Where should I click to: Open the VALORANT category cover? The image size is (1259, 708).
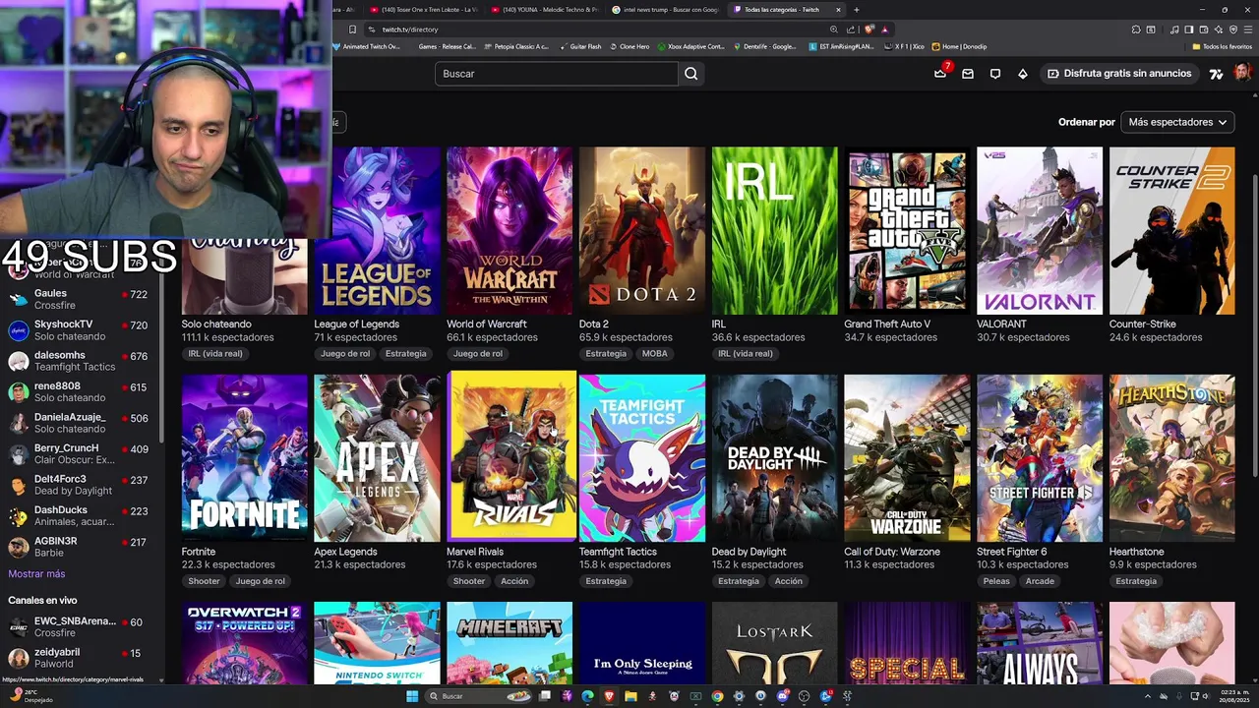pos(1040,231)
